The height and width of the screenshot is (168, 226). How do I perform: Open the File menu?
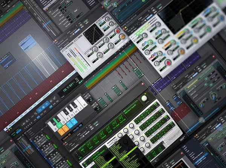[x=18, y=119]
